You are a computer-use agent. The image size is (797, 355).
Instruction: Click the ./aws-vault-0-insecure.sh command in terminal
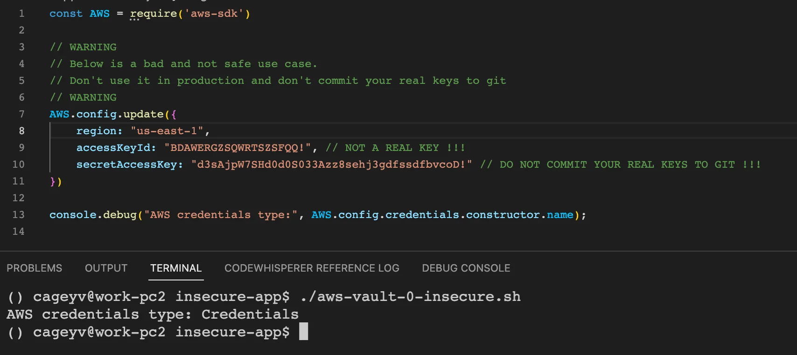pos(410,297)
